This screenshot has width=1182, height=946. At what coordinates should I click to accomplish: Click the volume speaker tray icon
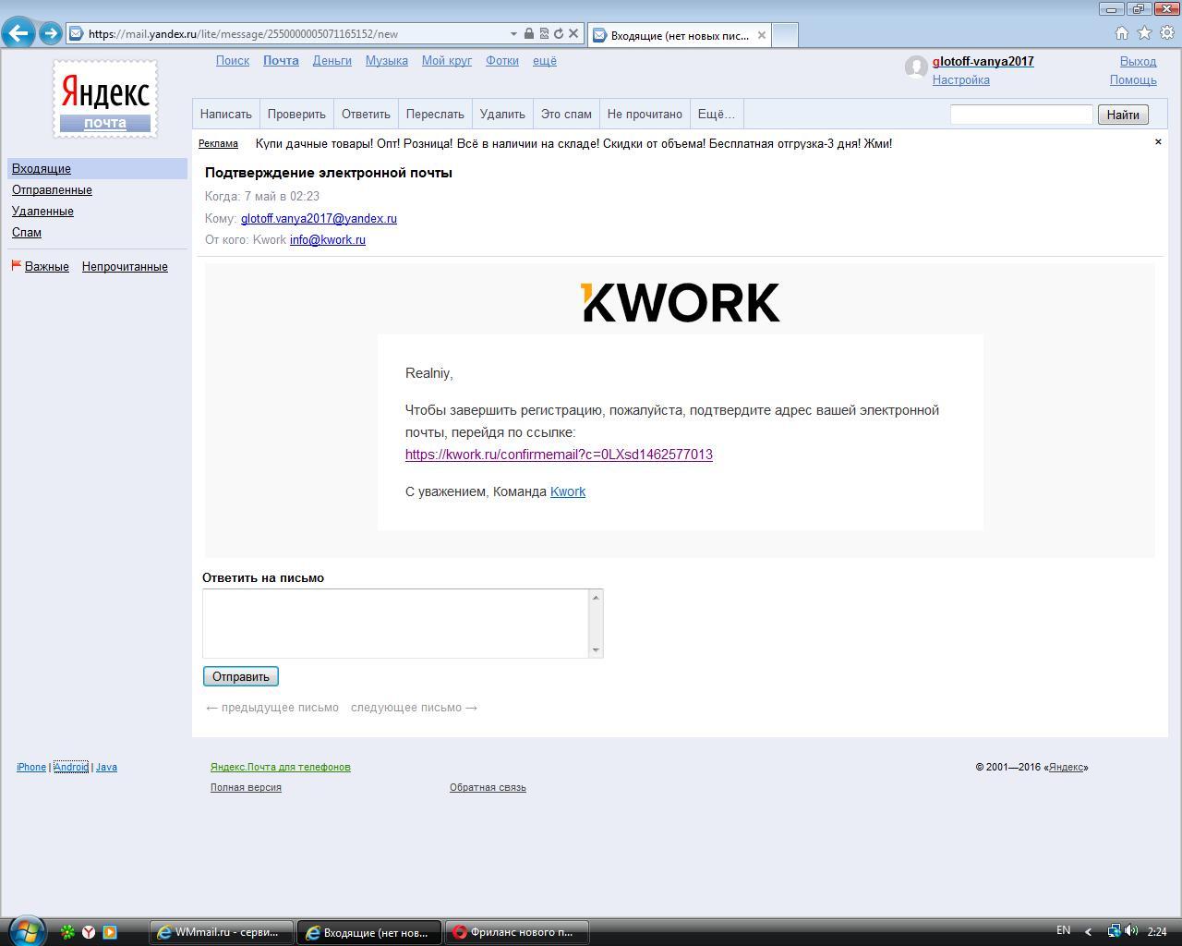[x=1131, y=931]
